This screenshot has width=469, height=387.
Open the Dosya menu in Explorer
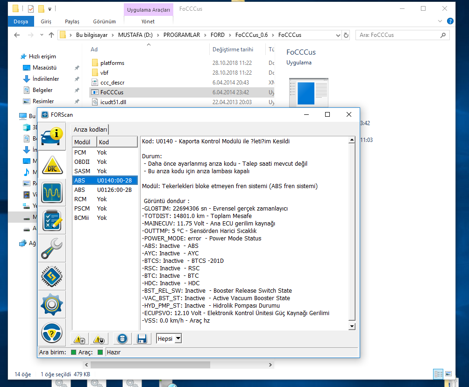point(21,21)
